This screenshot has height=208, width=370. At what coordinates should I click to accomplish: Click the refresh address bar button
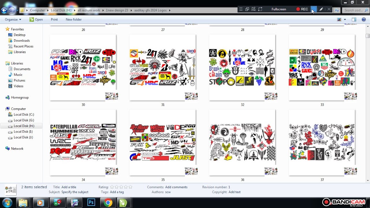tap(337, 10)
